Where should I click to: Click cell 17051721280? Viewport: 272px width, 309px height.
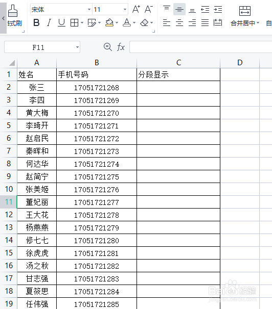tap(97, 241)
